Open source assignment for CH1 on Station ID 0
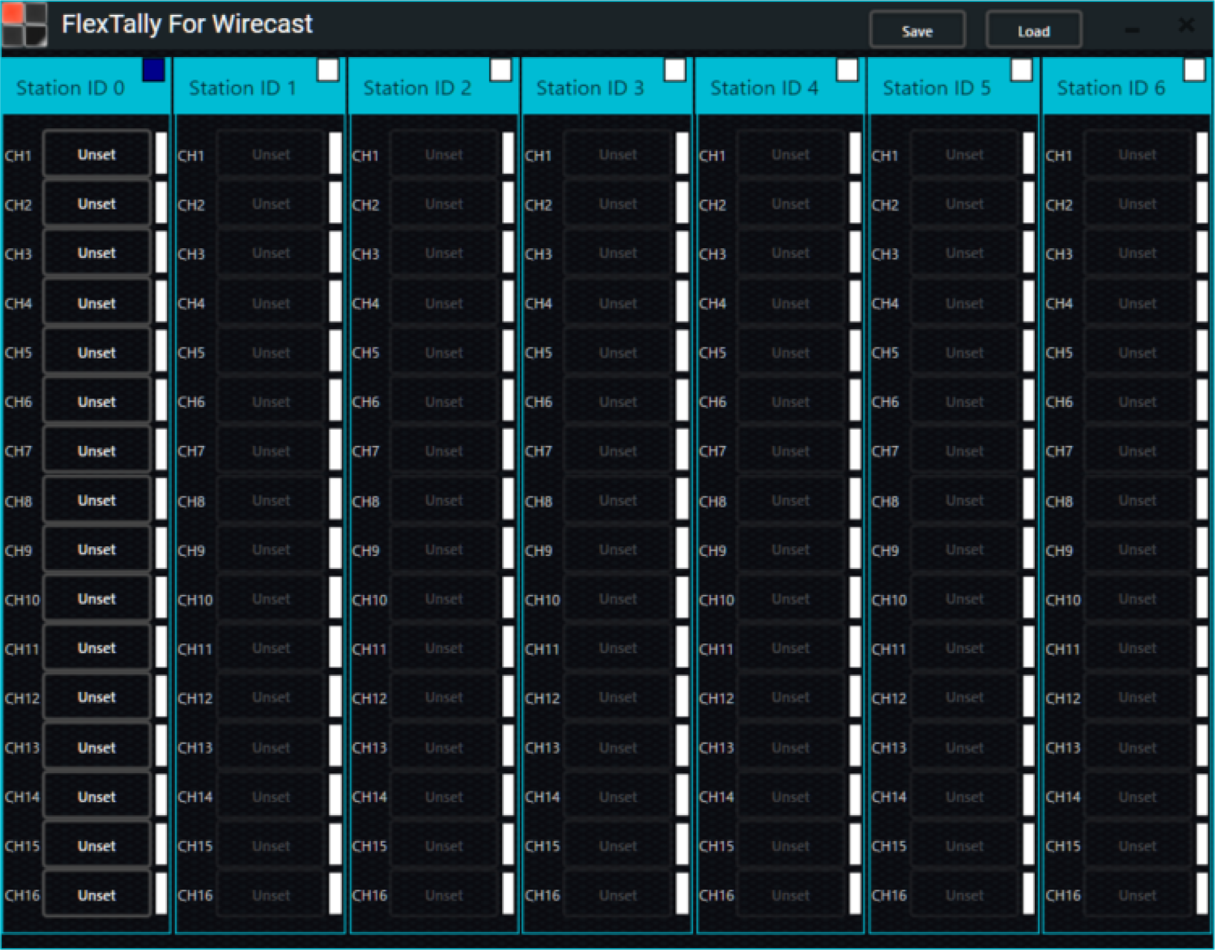This screenshot has height=950, width=1215. [x=95, y=154]
